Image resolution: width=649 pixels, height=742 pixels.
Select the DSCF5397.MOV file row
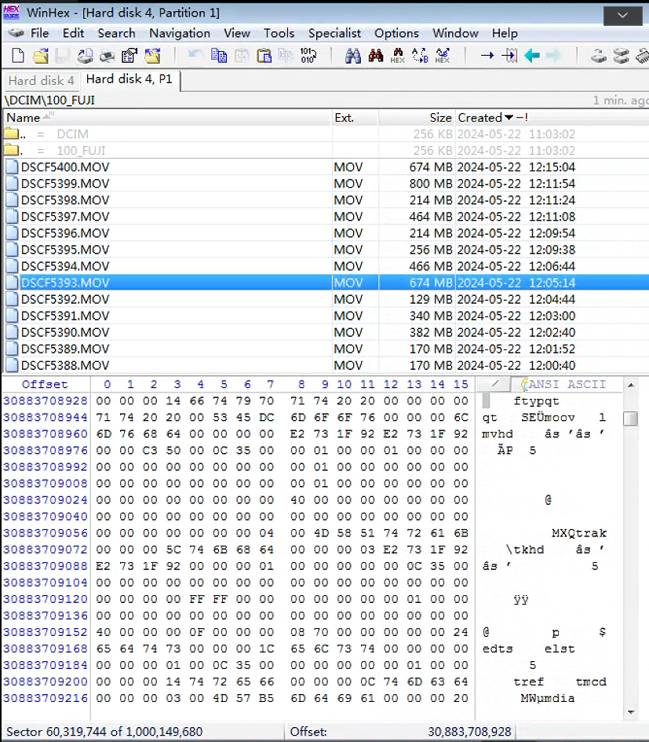pos(326,217)
